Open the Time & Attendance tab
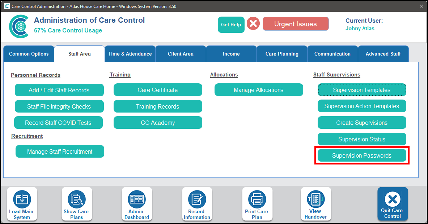The image size is (428, 224). point(130,54)
